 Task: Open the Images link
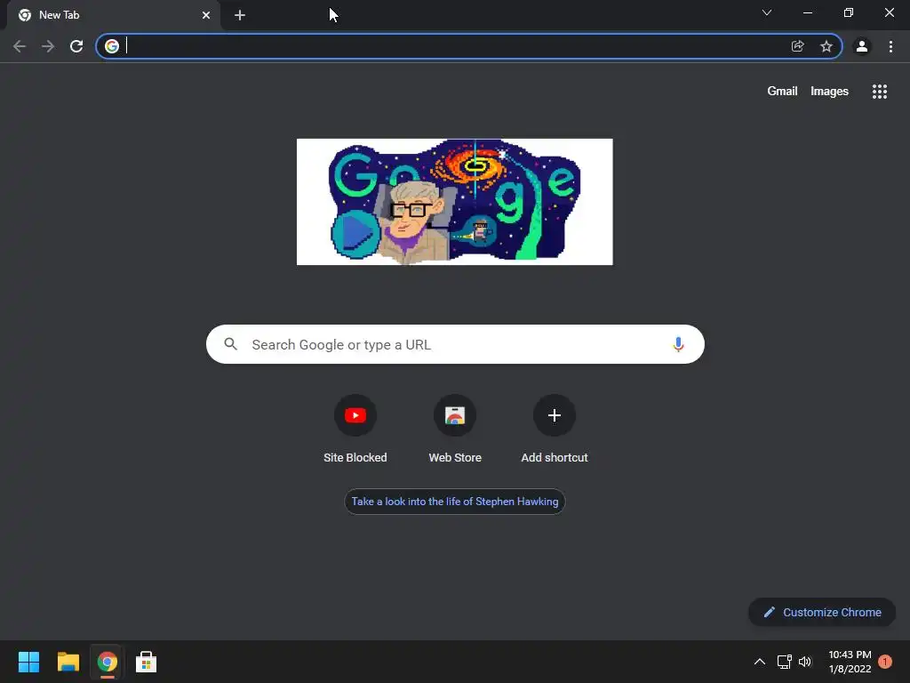[x=829, y=92]
